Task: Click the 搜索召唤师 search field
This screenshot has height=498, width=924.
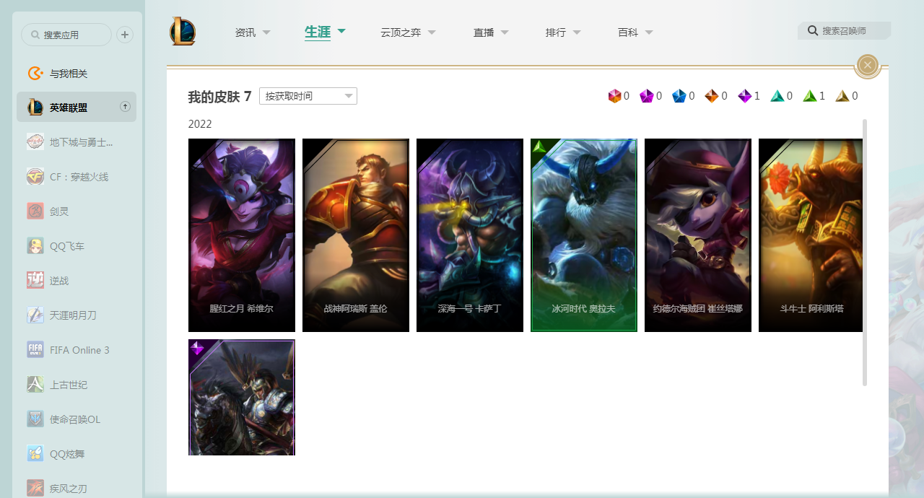Action: 845,31
